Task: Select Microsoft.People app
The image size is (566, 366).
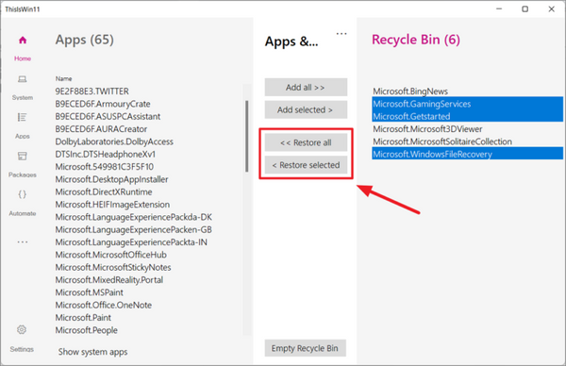Action: coord(86,331)
